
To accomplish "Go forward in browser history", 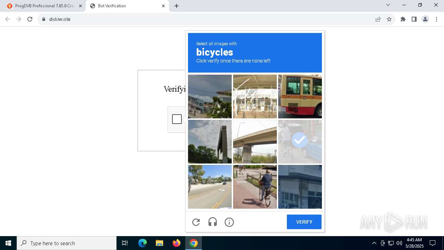I will point(19,19).
